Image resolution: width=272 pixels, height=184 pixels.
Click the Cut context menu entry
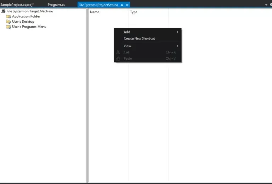148,52
